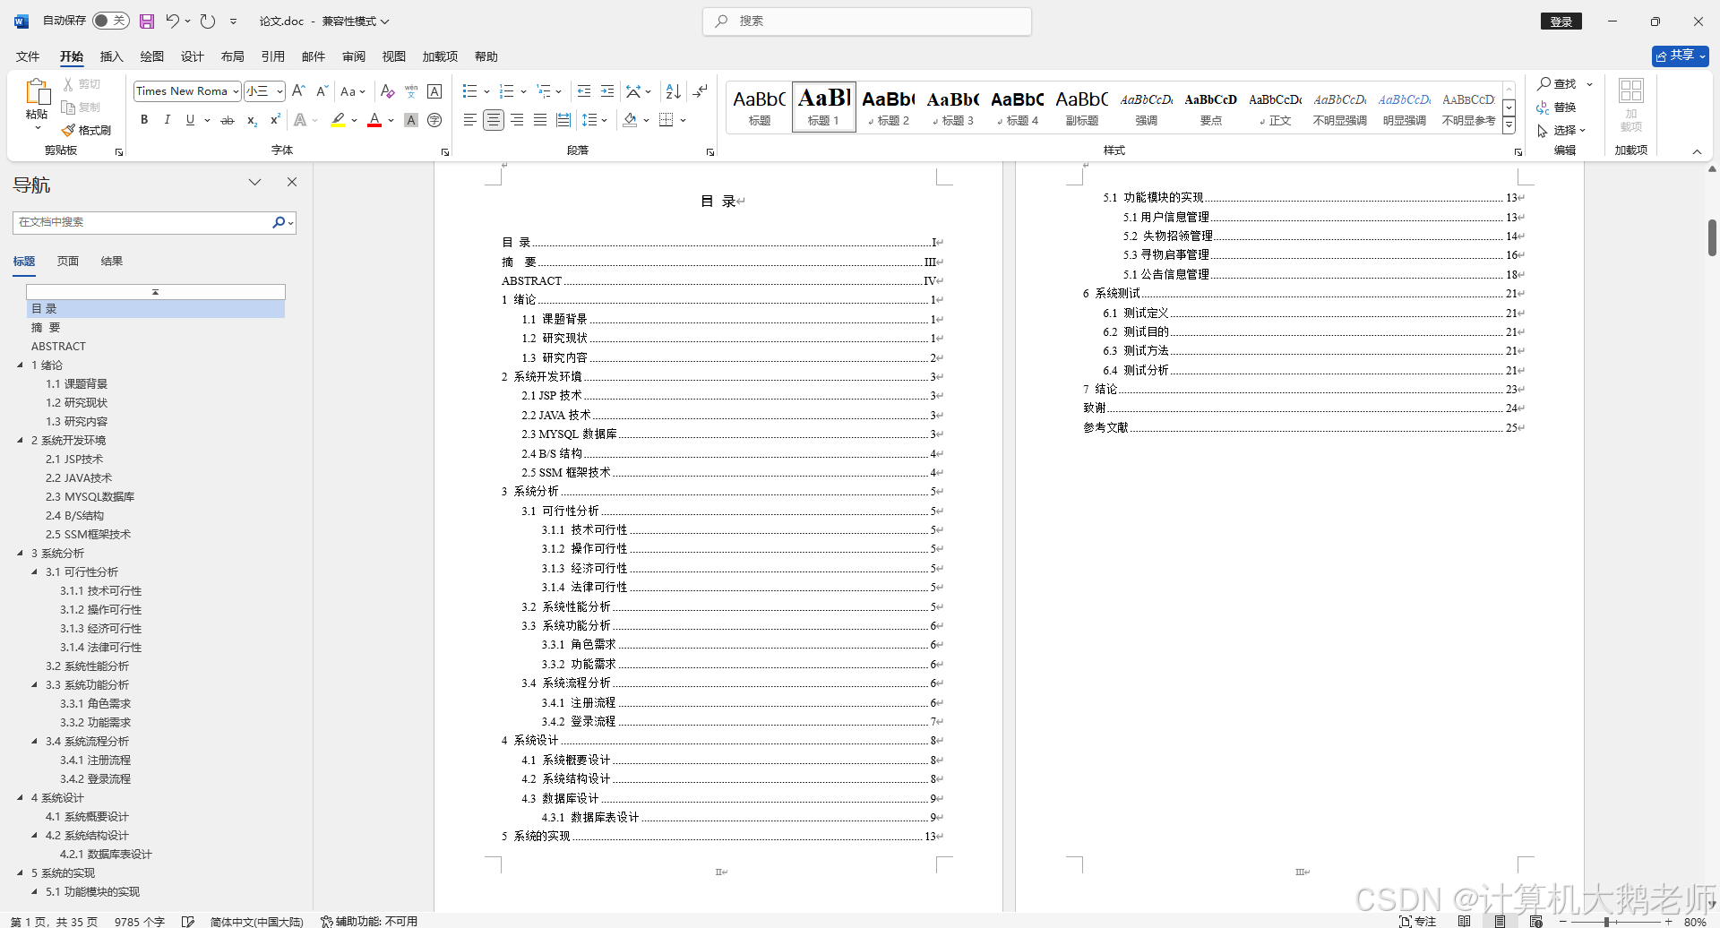Apply the 副标题 style
This screenshot has height=928, width=1720.
1082,107
